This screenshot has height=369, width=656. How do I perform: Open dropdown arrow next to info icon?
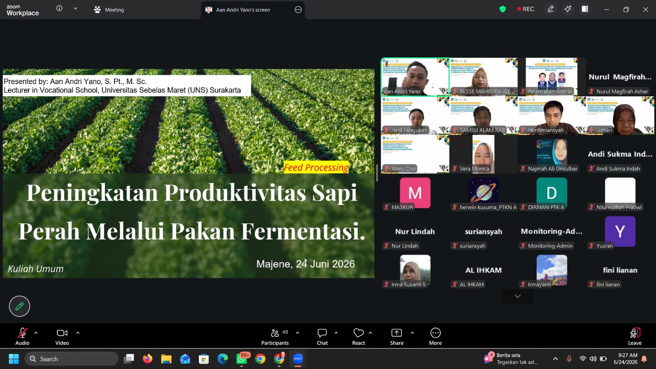tap(75, 8)
